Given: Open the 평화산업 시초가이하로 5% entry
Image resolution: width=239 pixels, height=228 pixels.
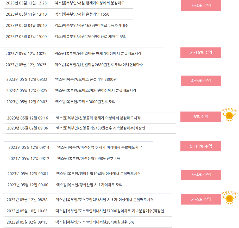Looking at the screenshot, I should (89, 185).
